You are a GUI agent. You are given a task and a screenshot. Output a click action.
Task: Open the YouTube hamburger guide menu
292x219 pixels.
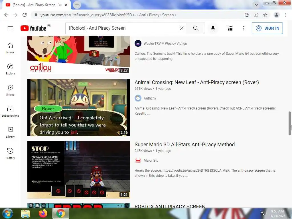coord(10,28)
